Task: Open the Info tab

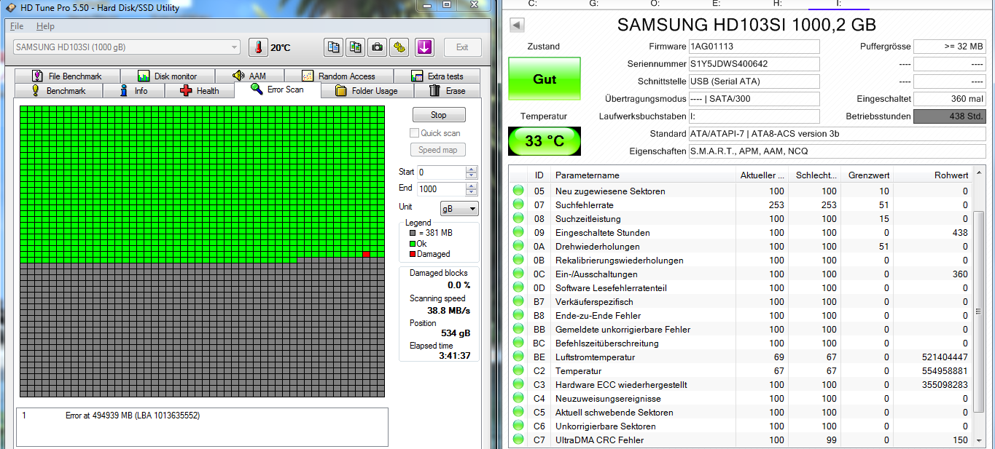Action: [133, 91]
